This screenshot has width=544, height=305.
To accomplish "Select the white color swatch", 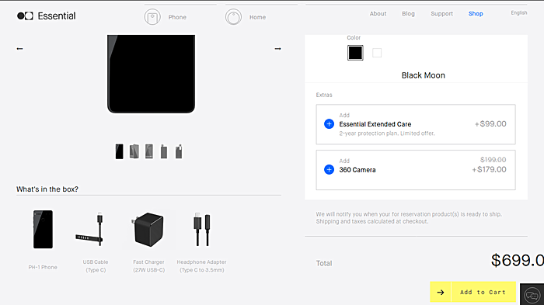I will coord(377,53).
